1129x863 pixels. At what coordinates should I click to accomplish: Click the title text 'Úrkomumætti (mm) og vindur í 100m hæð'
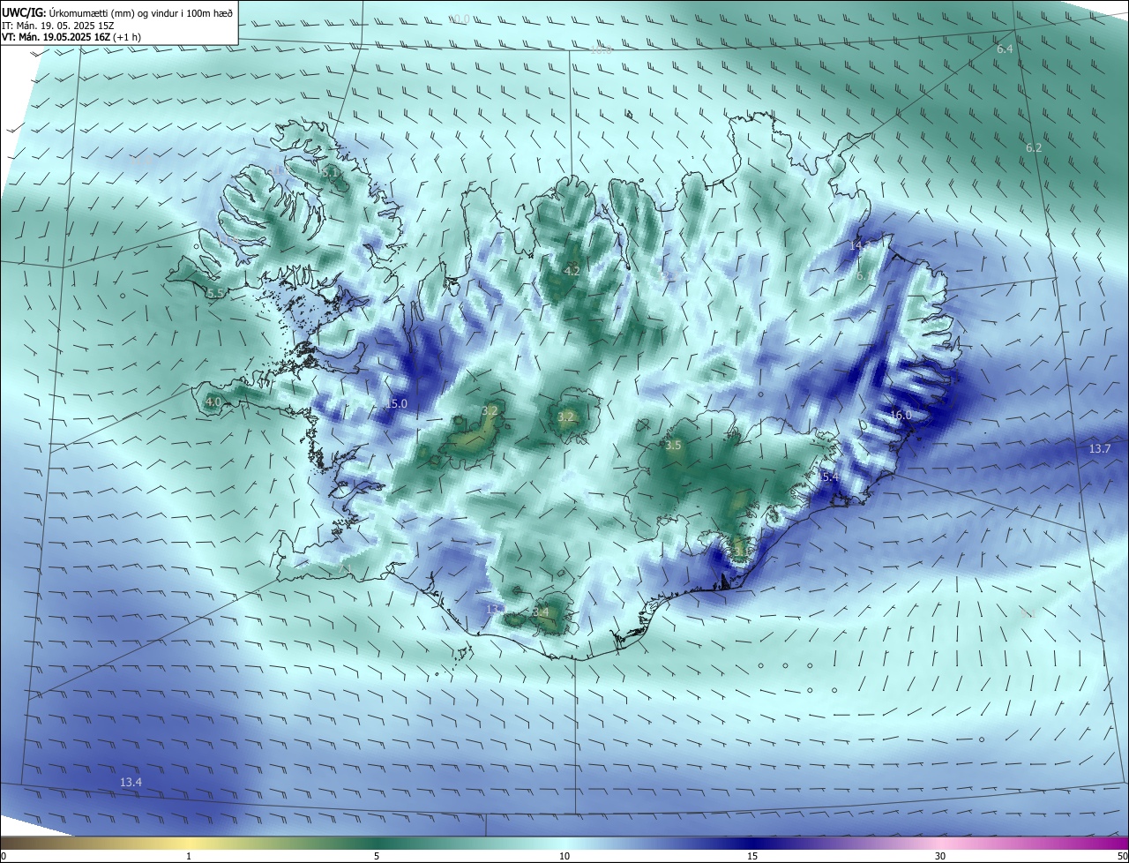[141, 12]
